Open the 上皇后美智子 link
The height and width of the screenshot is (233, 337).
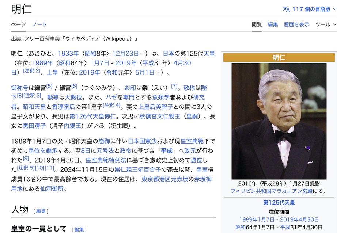point(155,107)
